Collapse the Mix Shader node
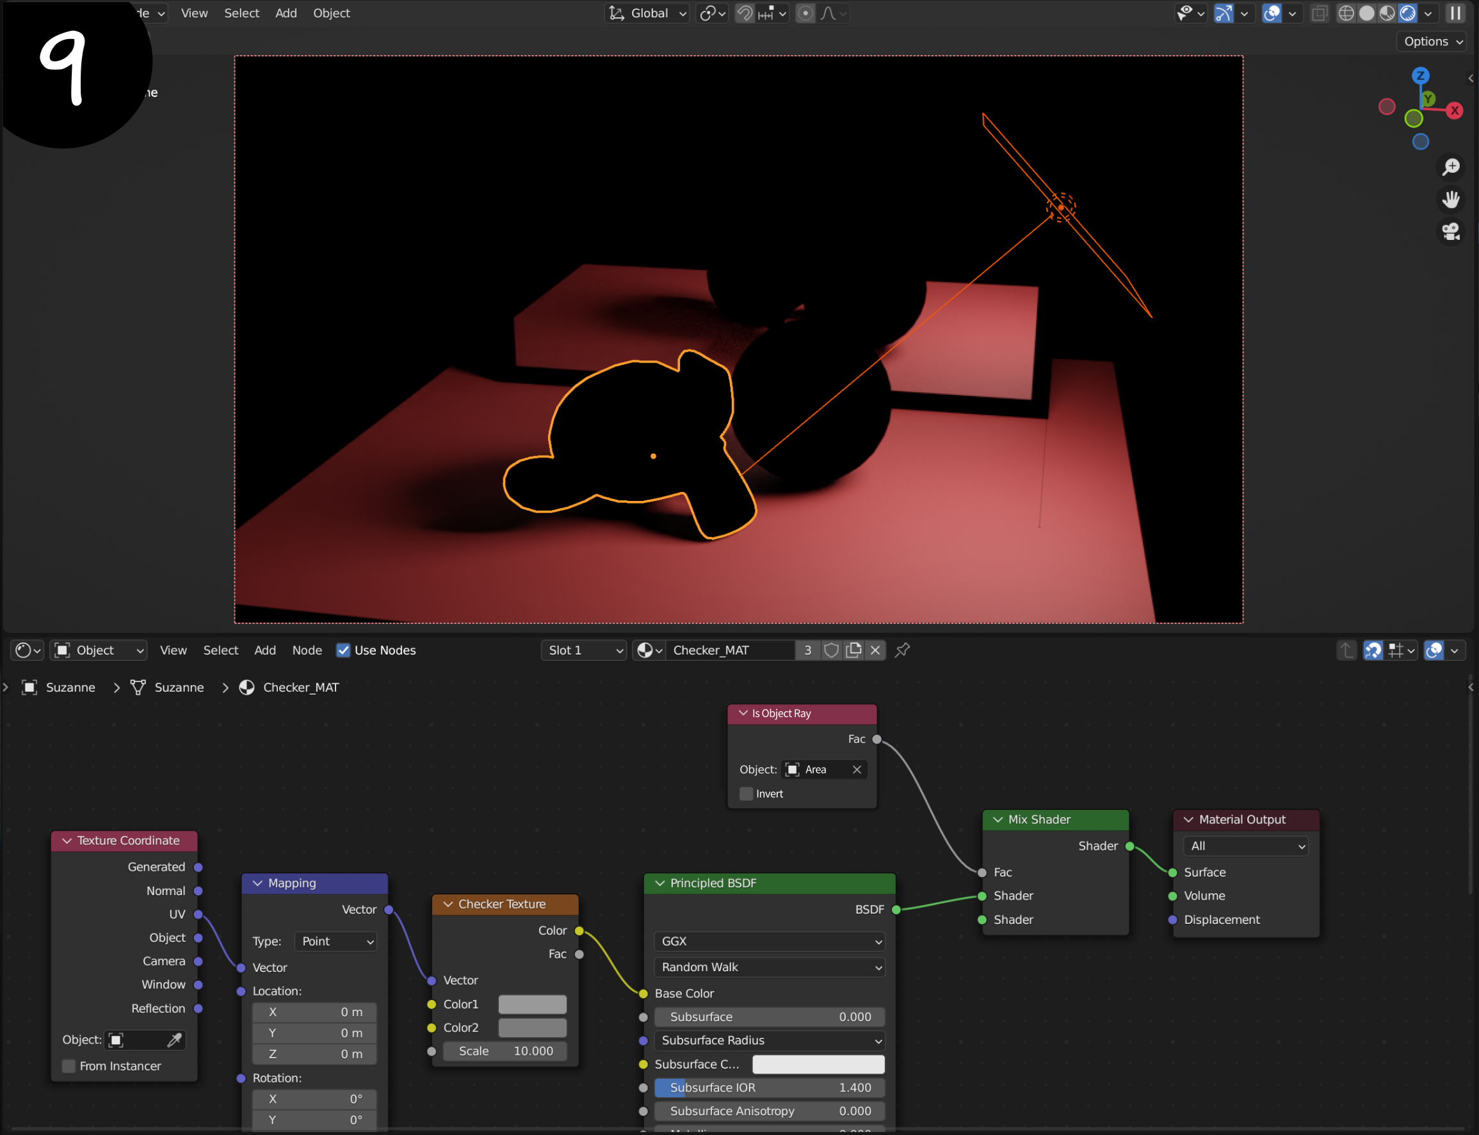This screenshot has height=1135, width=1479. point(998,820)
